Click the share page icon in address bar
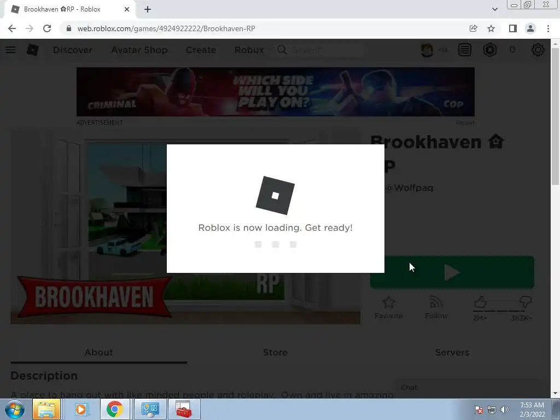The image size is (560, 420). (x=473, y=28)
